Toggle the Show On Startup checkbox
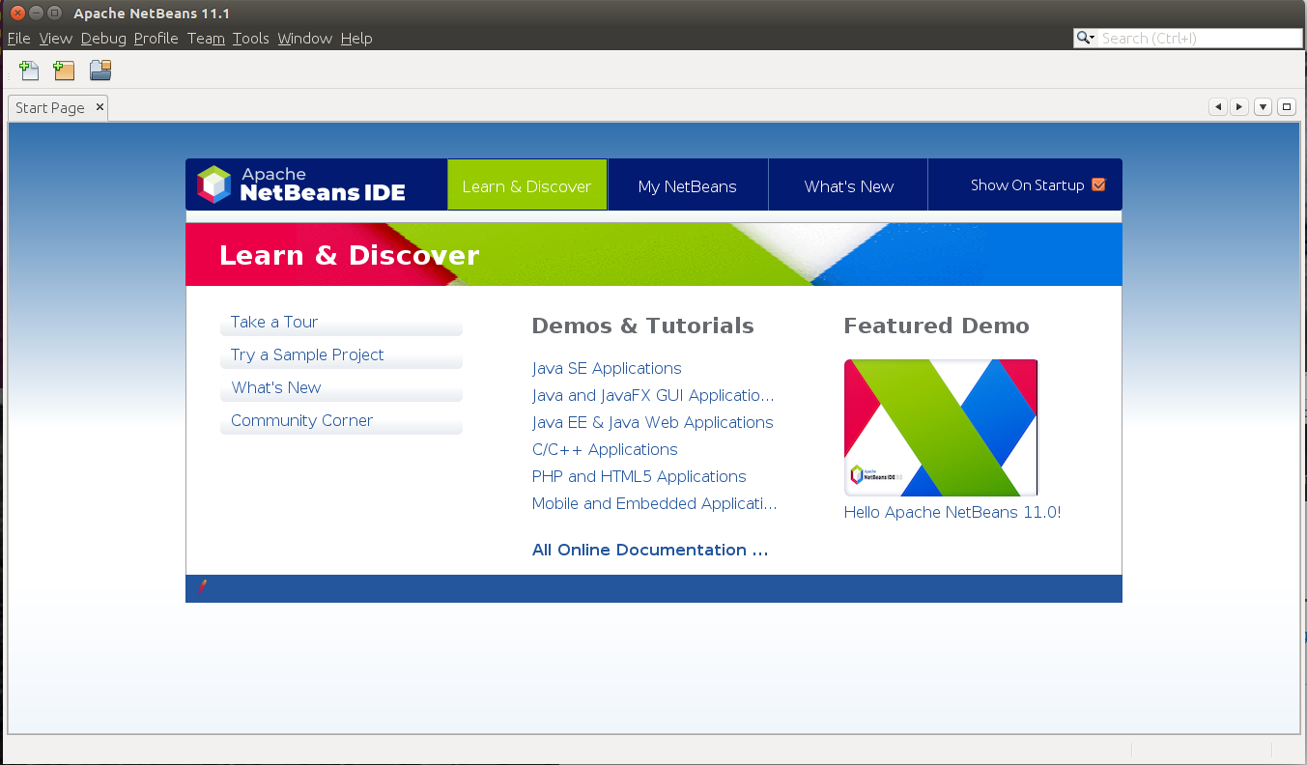 pos(1098,184)
